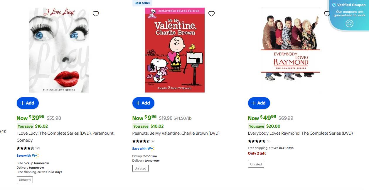Open Peanuts: Be My Valentine product page
This screenshot has height=190, width=369.
click(x=176, y=133)
